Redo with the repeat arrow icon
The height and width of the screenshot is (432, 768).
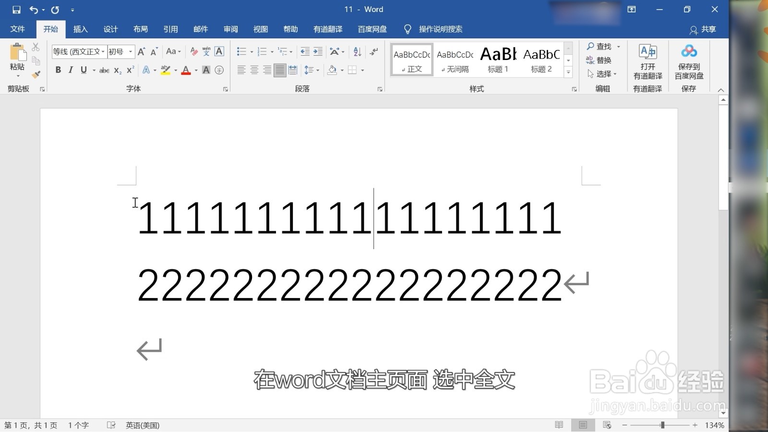(x=55, y=10)
